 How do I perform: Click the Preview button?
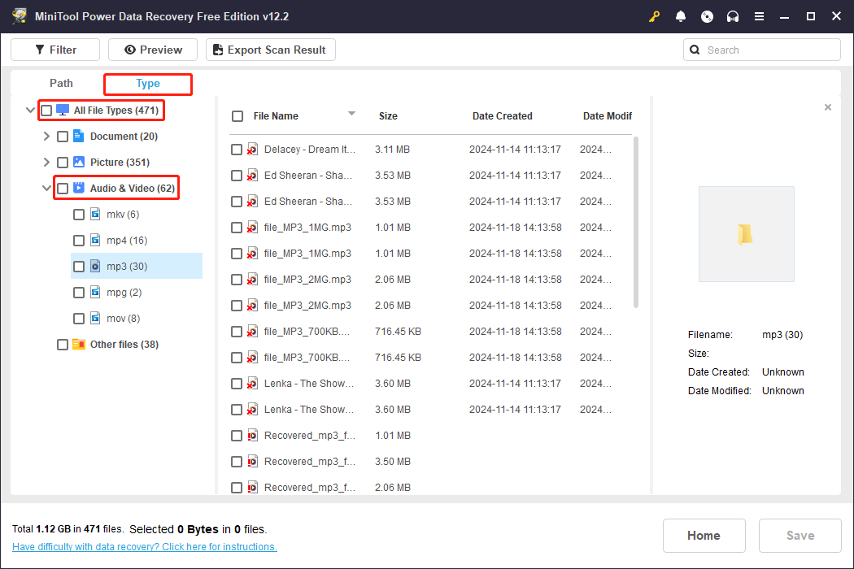tap(153, 50)
